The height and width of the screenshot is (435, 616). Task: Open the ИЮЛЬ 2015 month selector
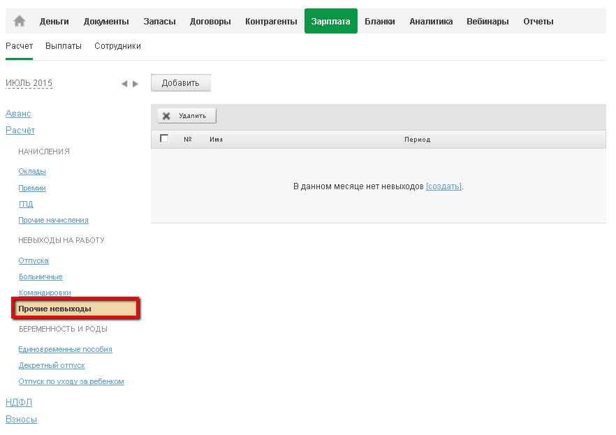29,83
